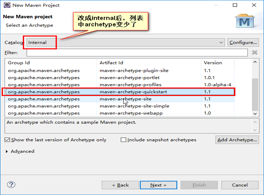Click the Version column header
Screen dimensions: 264x195
(218, 63)
